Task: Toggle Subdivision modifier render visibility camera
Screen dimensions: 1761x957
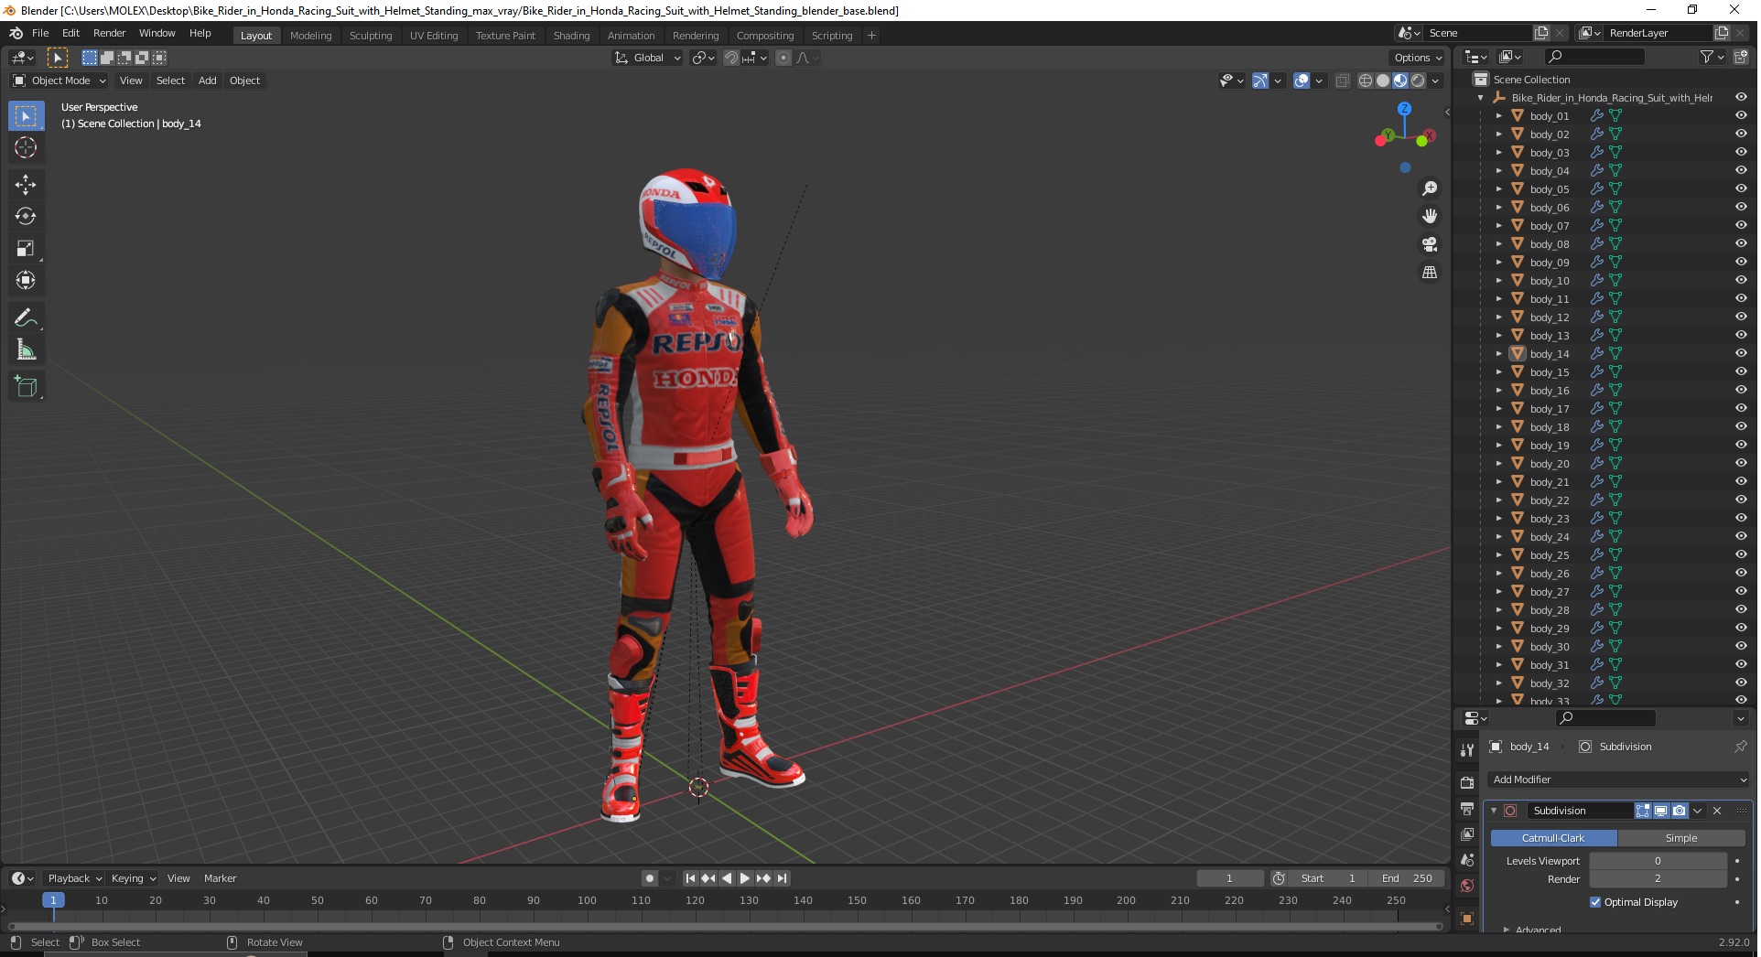Action: coord(1679,811)
